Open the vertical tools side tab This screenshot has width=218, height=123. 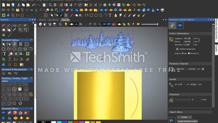pyautogui.click(x=216, y=30)
